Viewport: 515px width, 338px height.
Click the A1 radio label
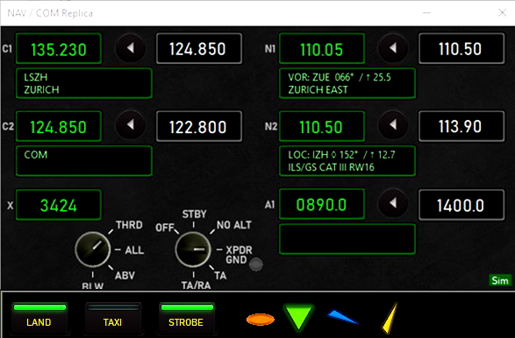[x=269, y=205]
